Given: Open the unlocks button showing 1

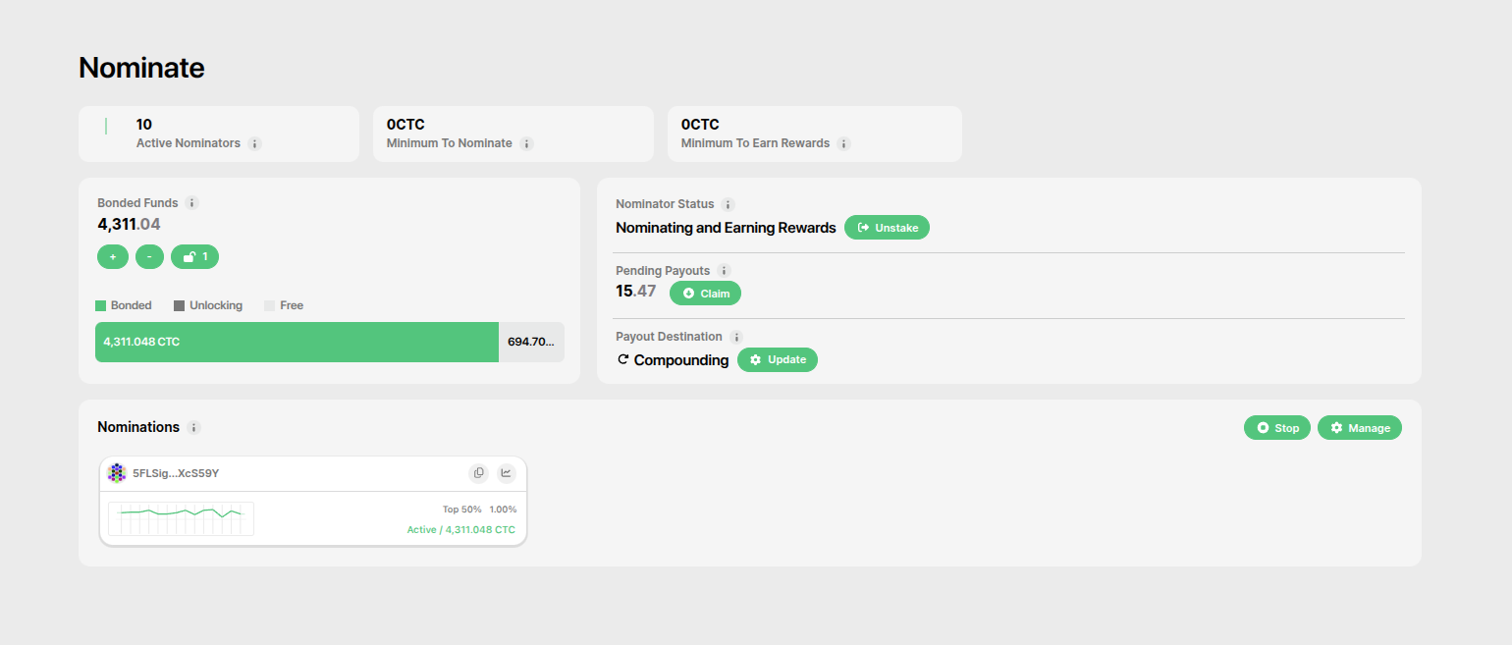Looking at the screenshot, I should (x=194, y=256).
